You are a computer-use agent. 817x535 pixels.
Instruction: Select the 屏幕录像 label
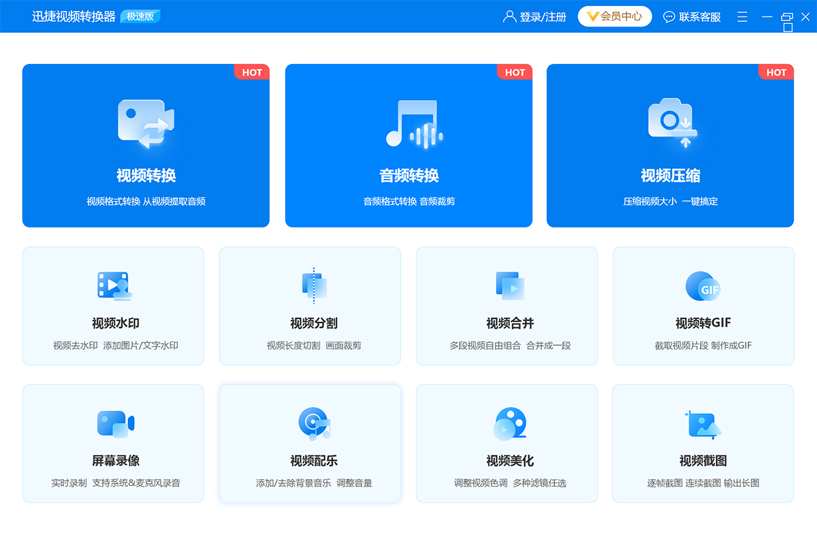click(x=116, y=461)
